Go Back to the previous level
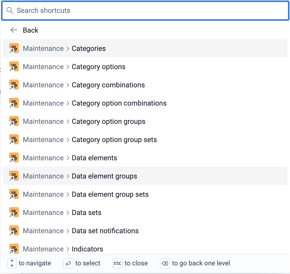The height and width of the screenshot is (274, 290). [x=31, y=30]
